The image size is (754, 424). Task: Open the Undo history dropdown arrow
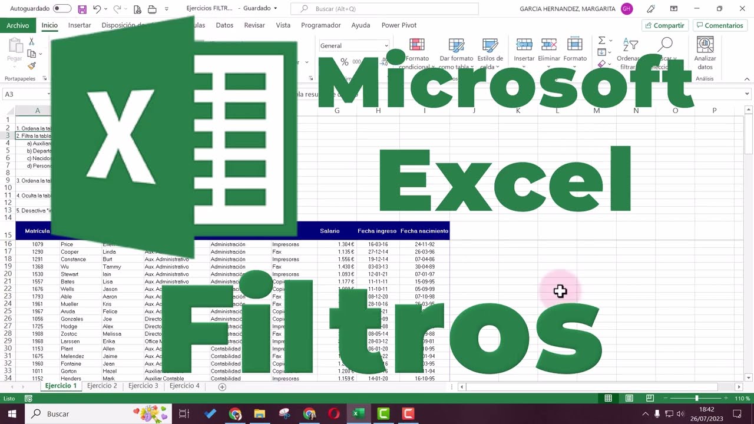(105, 9)
